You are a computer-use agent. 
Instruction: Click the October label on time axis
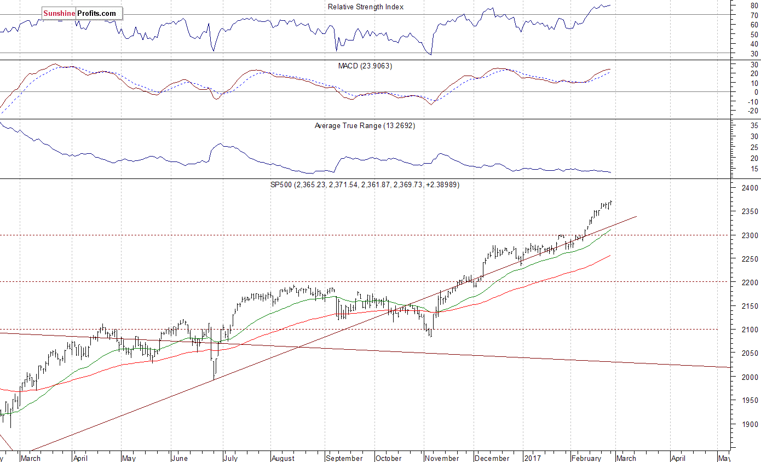[389, 458]
